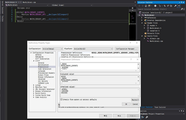Collapse the C/C++ node in property tree
The height and width of the screenshot is (120, 186).
tap(34, 61)
